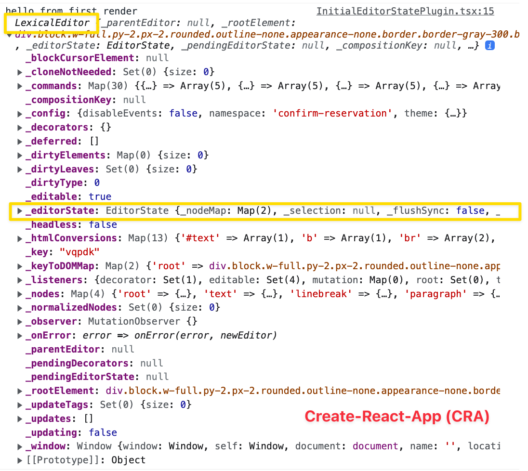The width and height of the screenshot is (528, 471).
Task: Expand the highlighted _editorState property
Action: coord(19,210)
